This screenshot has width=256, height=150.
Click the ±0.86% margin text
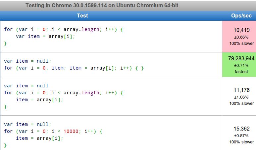[x=241, y=37]
